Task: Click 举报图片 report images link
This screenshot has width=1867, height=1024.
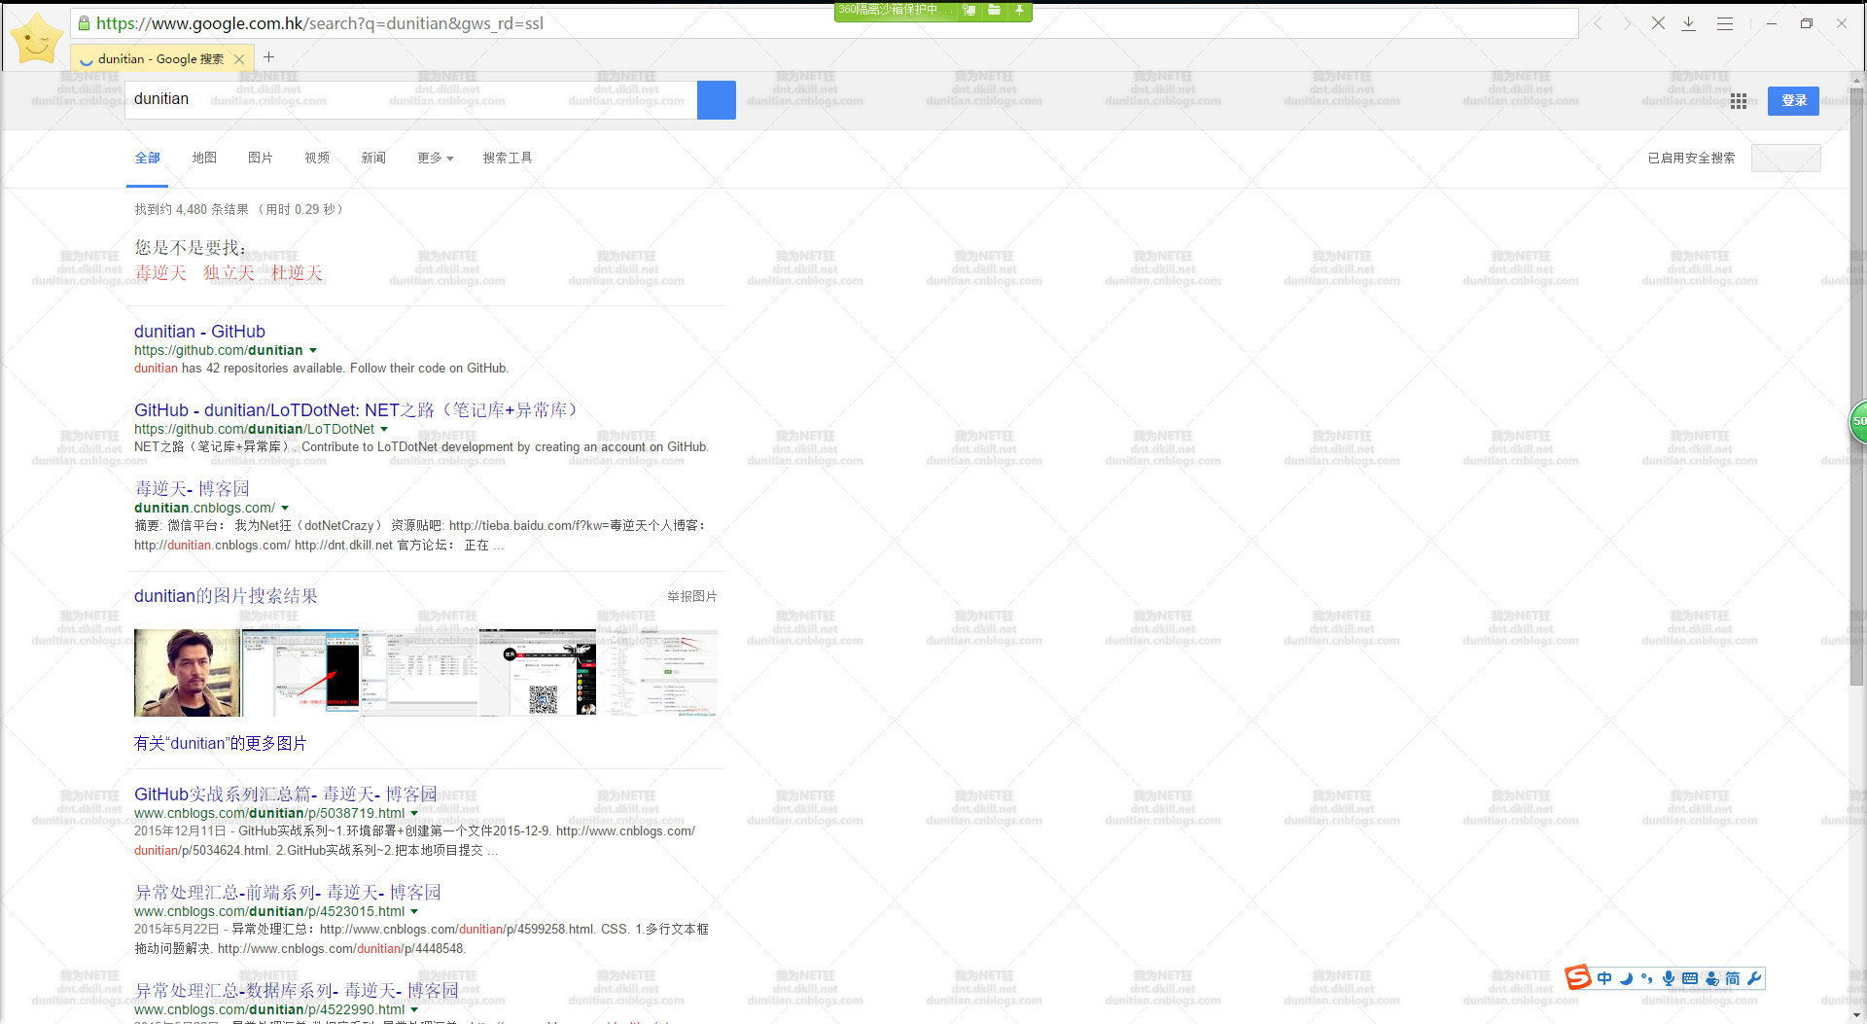Action: (x=692, y=596)
